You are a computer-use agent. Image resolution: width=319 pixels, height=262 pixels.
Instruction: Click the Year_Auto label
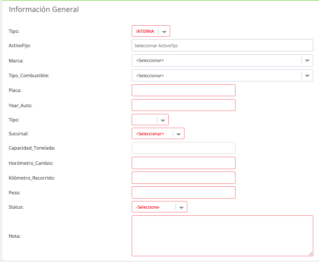coord(21,105)
